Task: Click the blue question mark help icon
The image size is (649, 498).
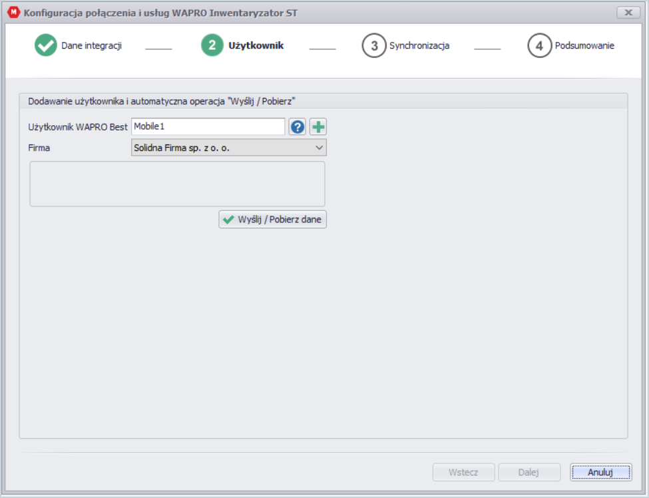Action: pyautogui.click(x=297, y=126)
